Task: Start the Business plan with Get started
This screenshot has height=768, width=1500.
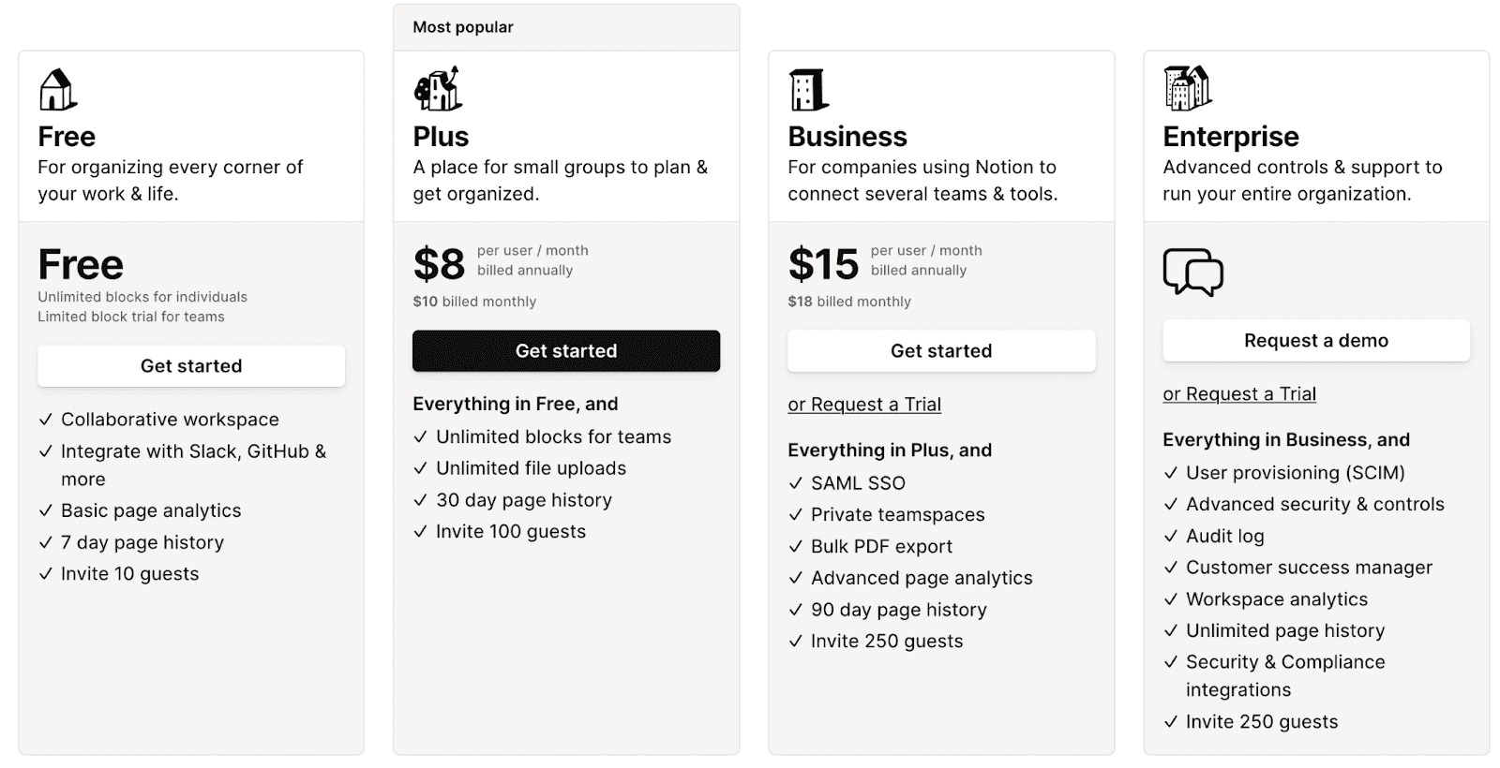Action: click(940, 351)
